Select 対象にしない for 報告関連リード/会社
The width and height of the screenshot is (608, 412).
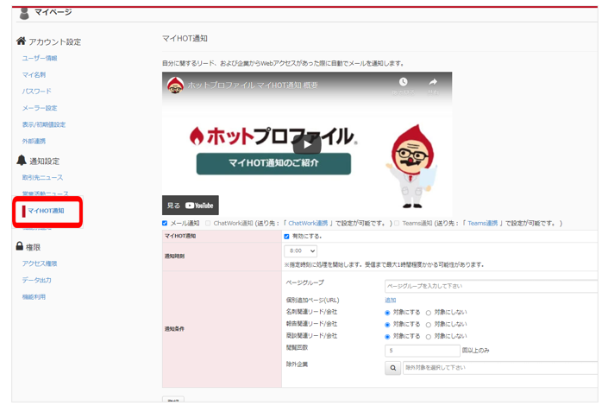tap(429, 325)
